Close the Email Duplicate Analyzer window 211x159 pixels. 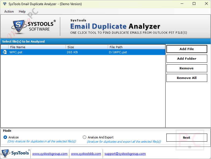206,4
